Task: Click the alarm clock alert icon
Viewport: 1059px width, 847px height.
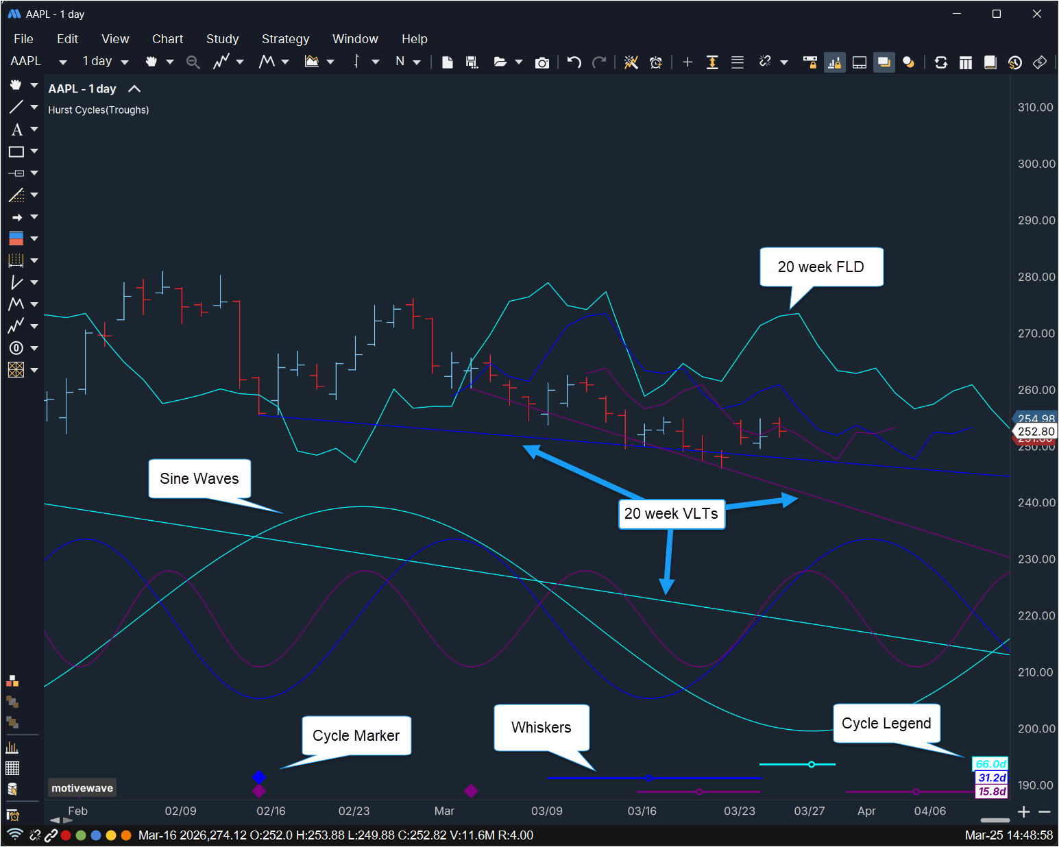Action: tap(656, 62)
